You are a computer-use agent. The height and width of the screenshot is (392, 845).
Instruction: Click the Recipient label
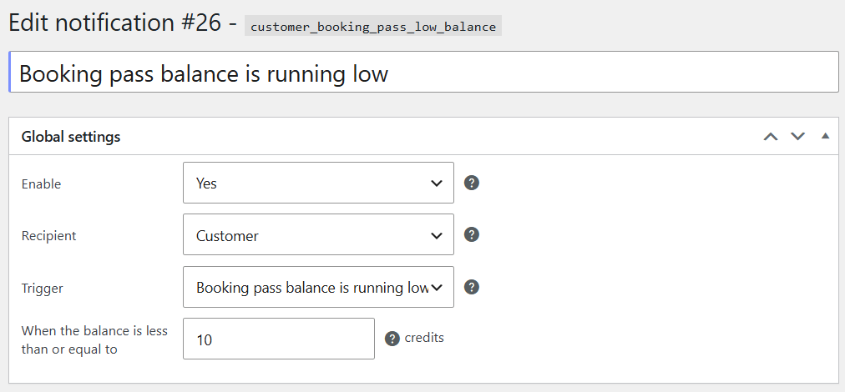point(49,236)
